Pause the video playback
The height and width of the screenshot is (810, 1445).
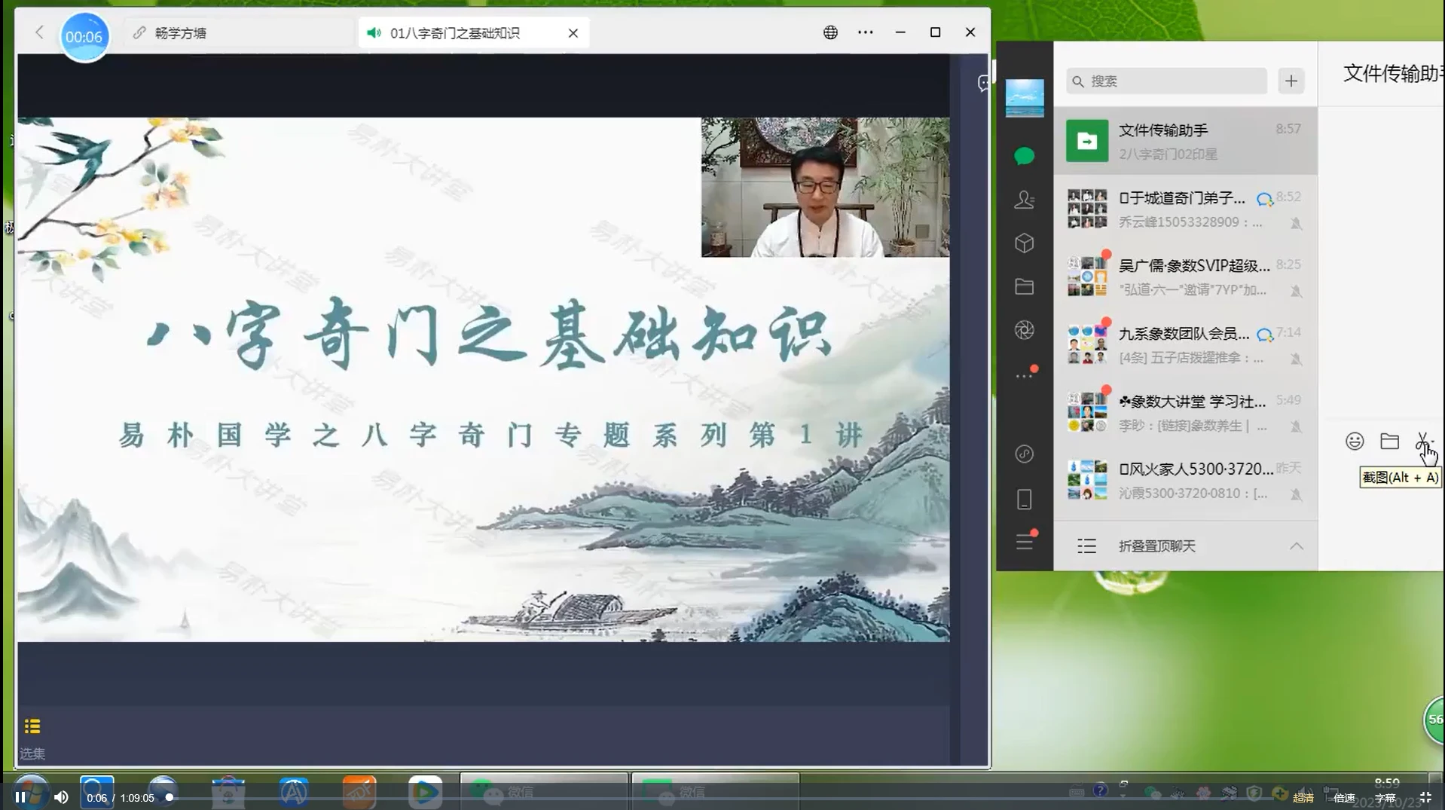[x=20, y=797]
